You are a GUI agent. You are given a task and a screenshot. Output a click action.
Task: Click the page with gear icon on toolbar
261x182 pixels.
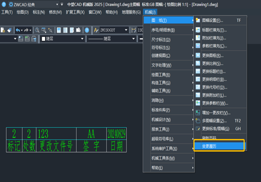3,30
